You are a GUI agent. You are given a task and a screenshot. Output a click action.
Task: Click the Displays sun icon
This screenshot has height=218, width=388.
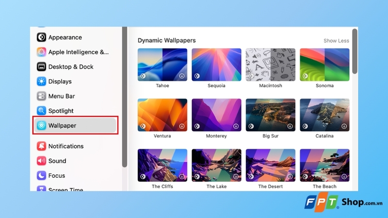point(41,81)
